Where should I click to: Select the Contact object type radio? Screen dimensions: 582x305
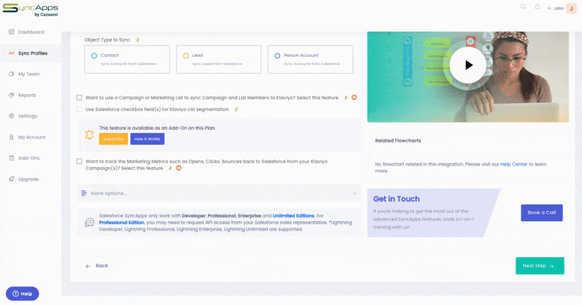click(94, 56)
